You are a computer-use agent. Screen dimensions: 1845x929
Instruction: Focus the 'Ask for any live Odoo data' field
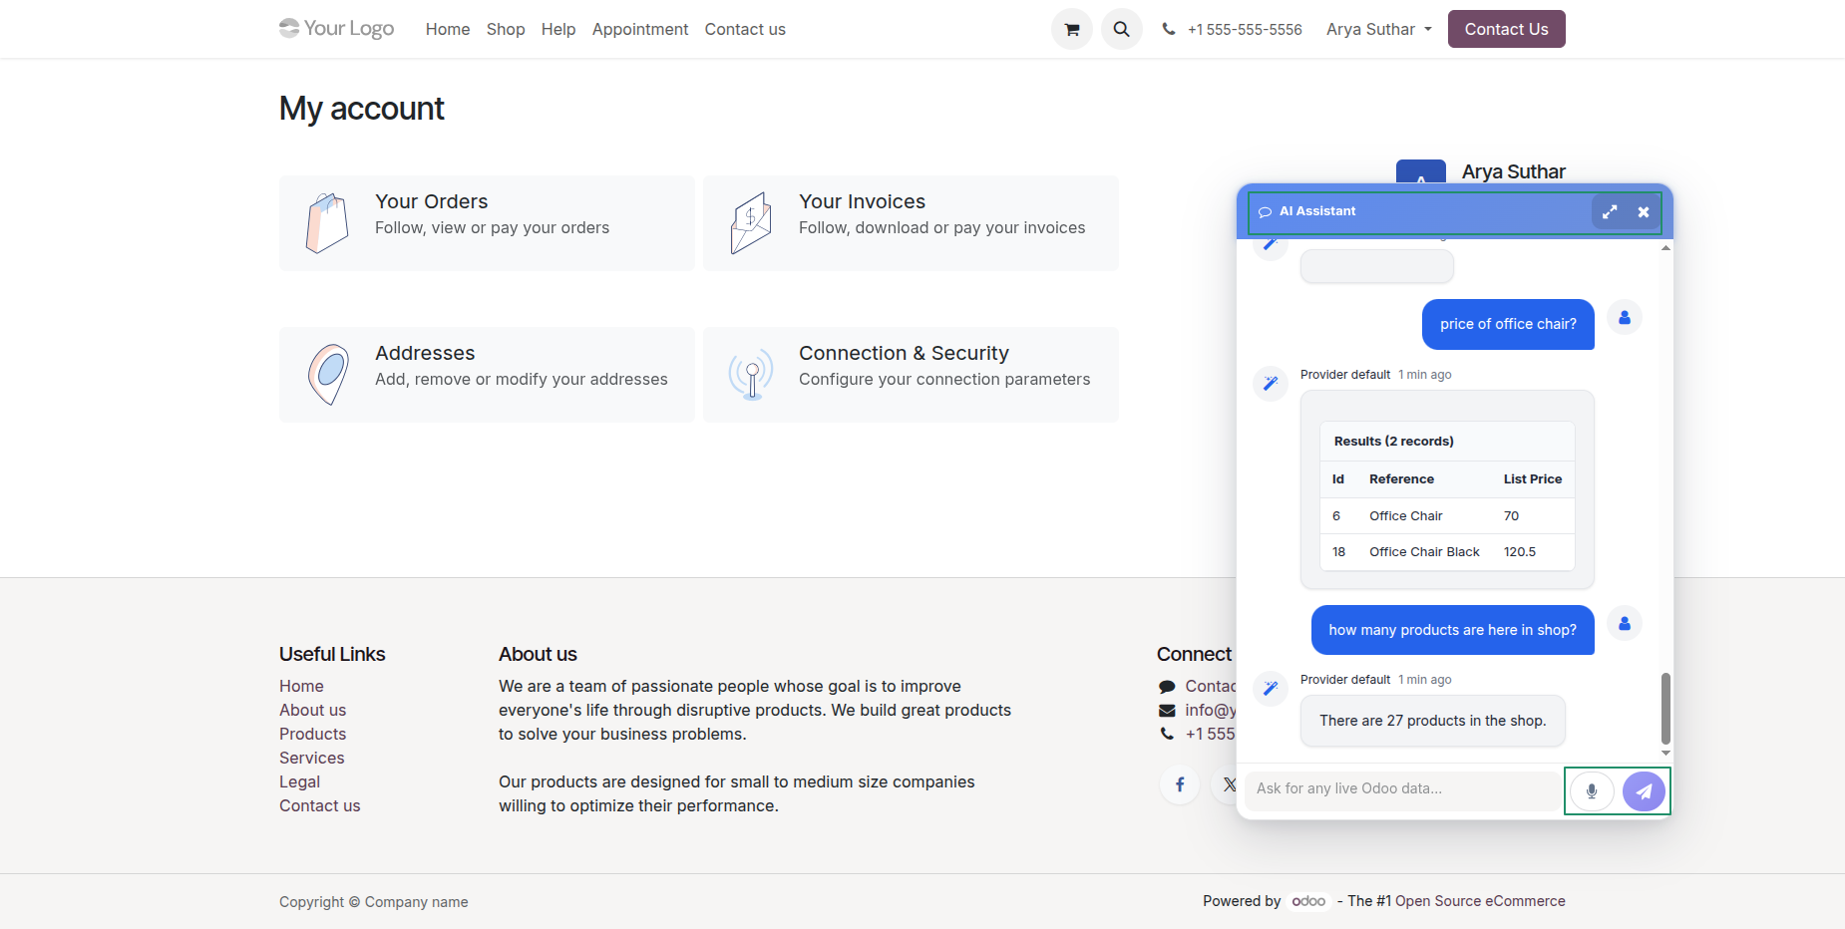[1402, 788]
